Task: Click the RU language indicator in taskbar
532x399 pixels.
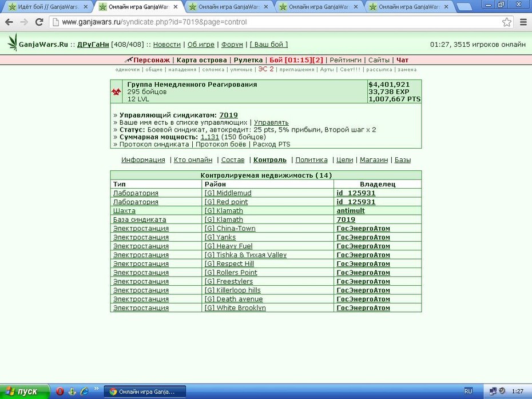Action: (468, 391)
